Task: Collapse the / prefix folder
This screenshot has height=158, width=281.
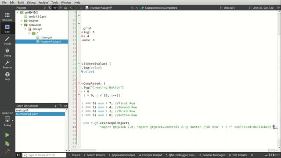Action: click(x=29, y=33)
